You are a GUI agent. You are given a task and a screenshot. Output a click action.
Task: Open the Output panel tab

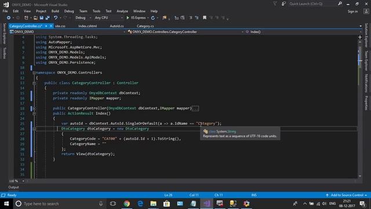(x=13, y=187)
